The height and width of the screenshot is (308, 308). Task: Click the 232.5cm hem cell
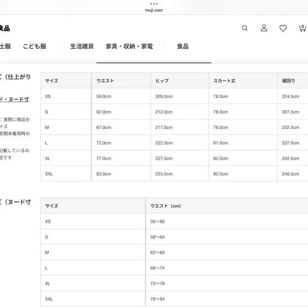[293, 127]
